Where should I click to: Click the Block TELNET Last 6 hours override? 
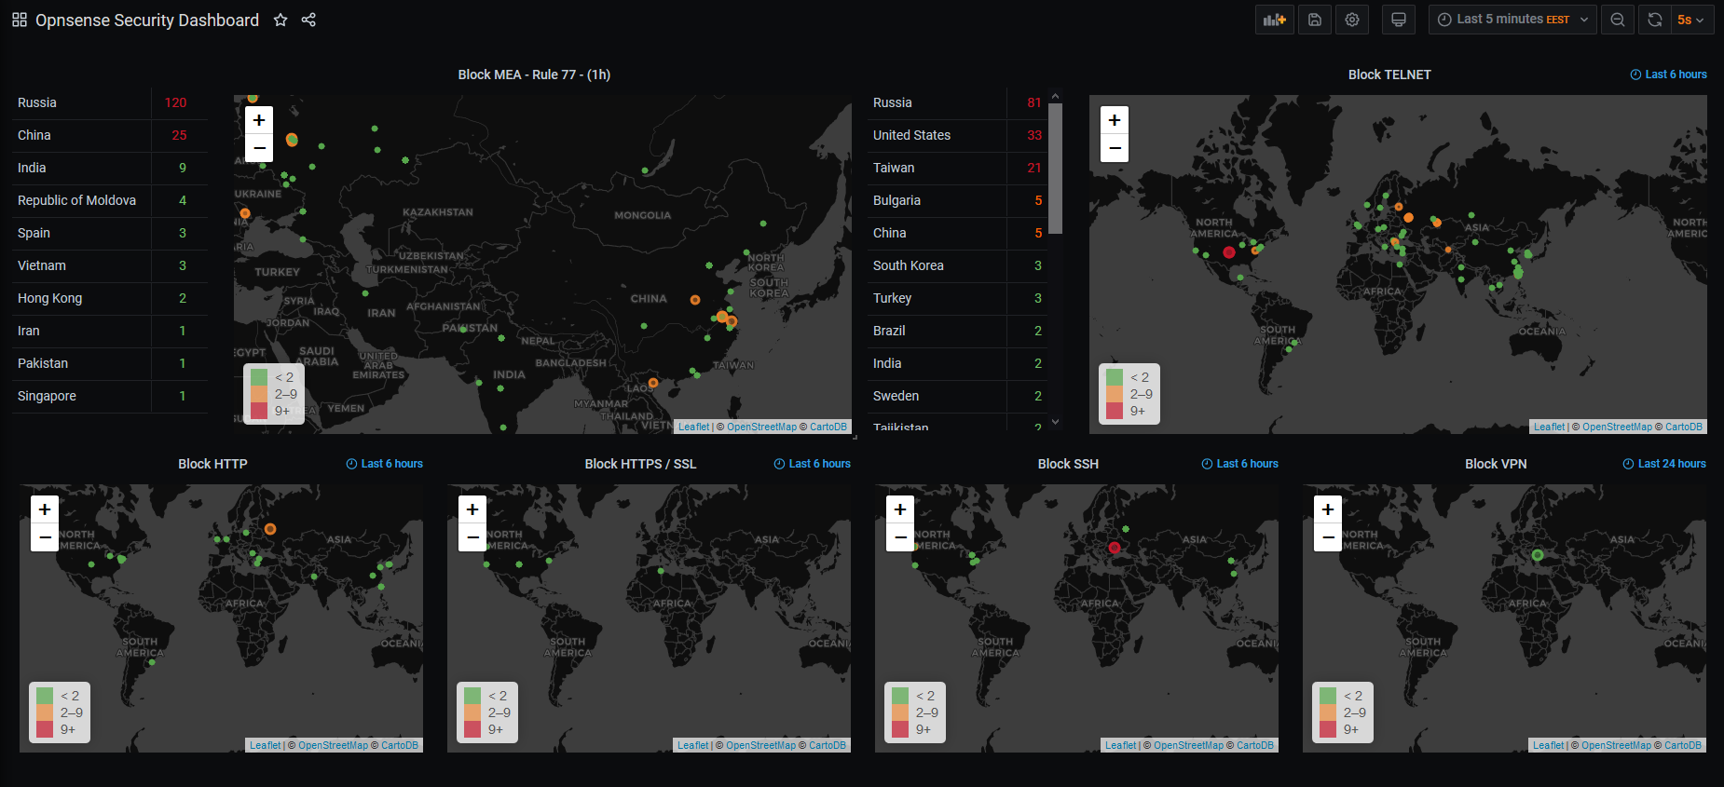coord(1668,75)
